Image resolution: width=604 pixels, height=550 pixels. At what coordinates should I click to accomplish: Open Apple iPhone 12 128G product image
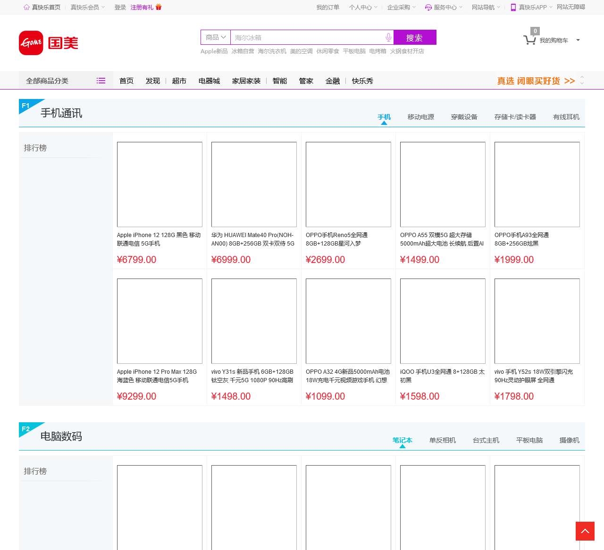(x=159, y=184)
